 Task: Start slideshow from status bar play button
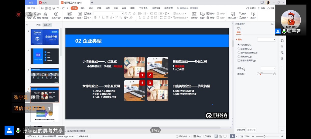[232, 136]
